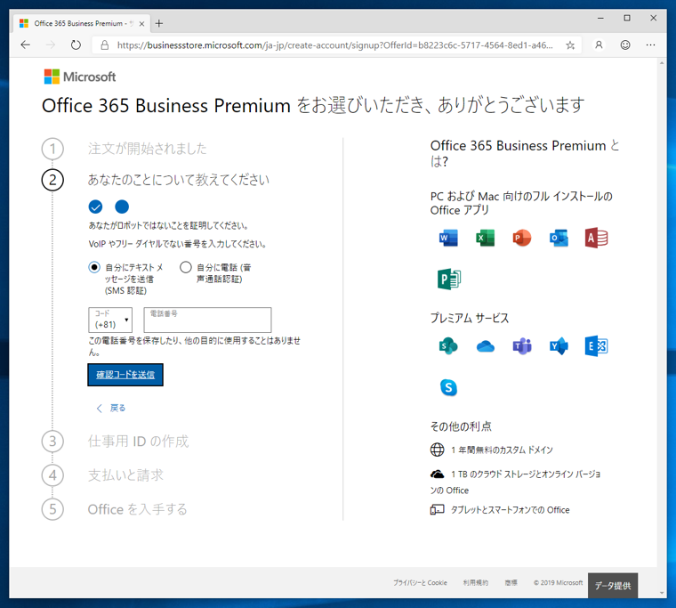Click the Word app icon

coord(448,238)
